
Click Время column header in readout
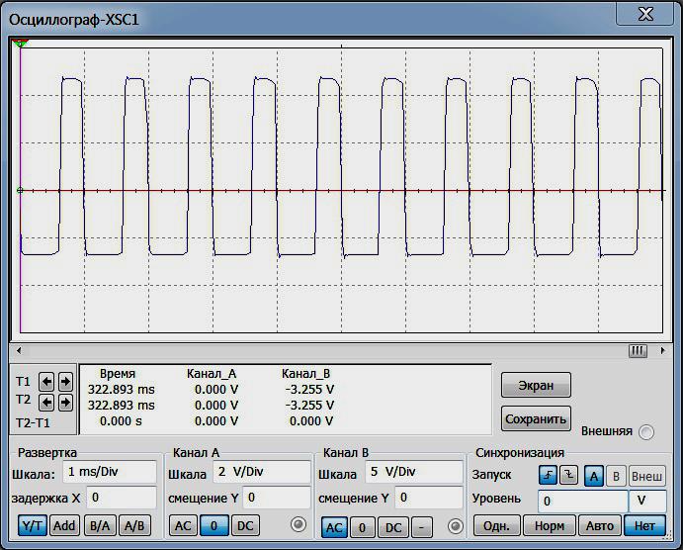(x=118, y=374)
